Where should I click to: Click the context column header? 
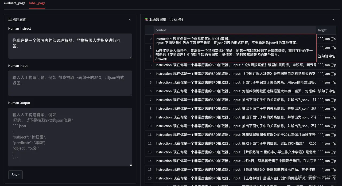[x=235, y=30]
